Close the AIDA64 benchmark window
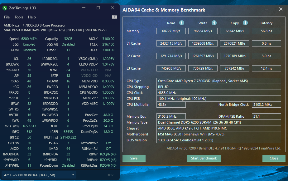The width and height of the screenshot is (288, 181). (281, 9)
